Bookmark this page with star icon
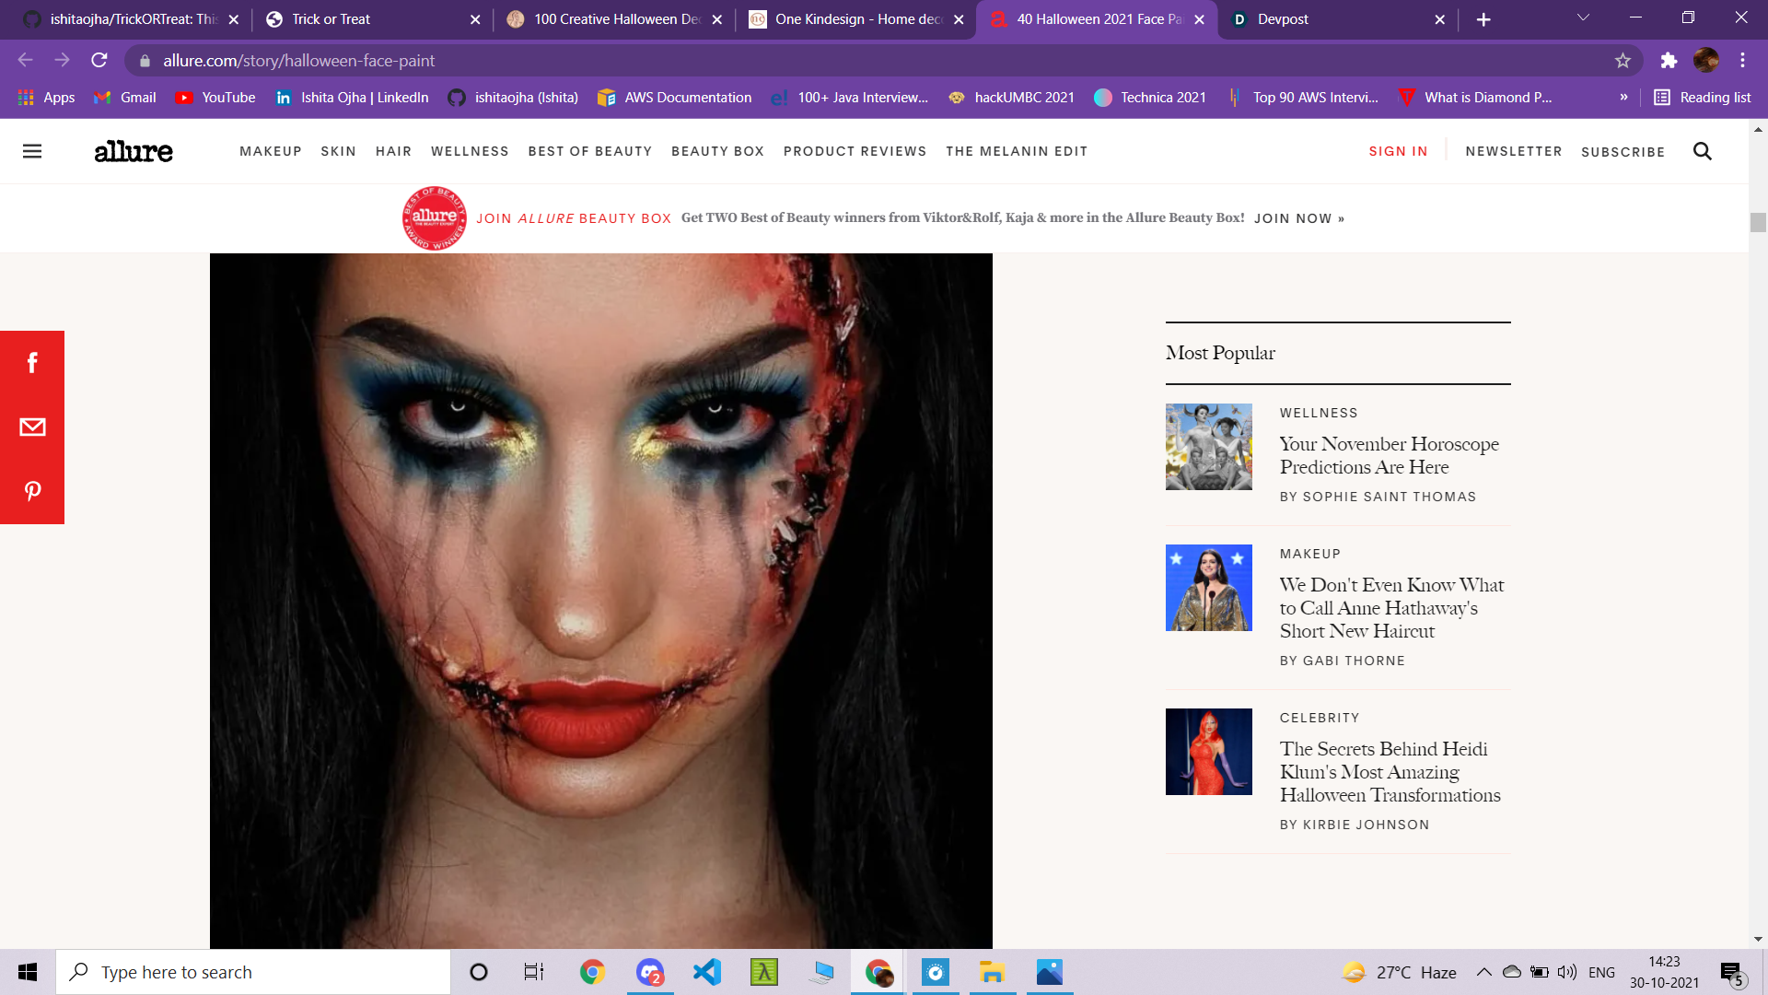Screen dimensions: 1768x995 (1623, 61)
